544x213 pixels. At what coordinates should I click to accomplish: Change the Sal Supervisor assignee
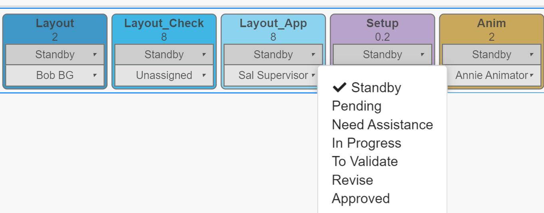pos(273,75)
